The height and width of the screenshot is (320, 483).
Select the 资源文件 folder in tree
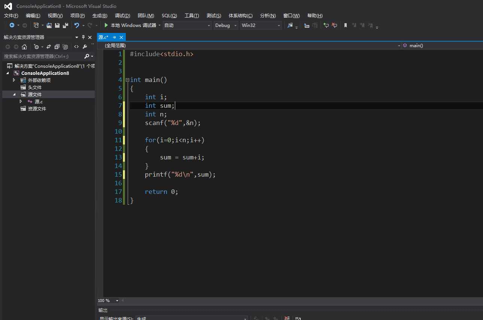click(37, 109)
